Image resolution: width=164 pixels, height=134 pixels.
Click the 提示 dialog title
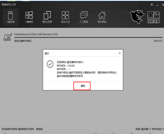pos(47,53)
